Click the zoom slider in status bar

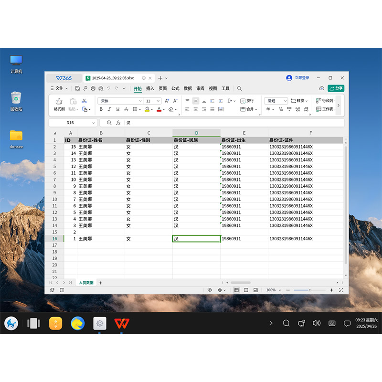[x=309, y=290]
